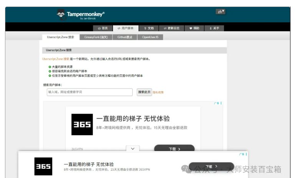This screenshot has height=178, width=297.
Task: Click the 广告 options icon above the large ad
Action: [221, 103]
